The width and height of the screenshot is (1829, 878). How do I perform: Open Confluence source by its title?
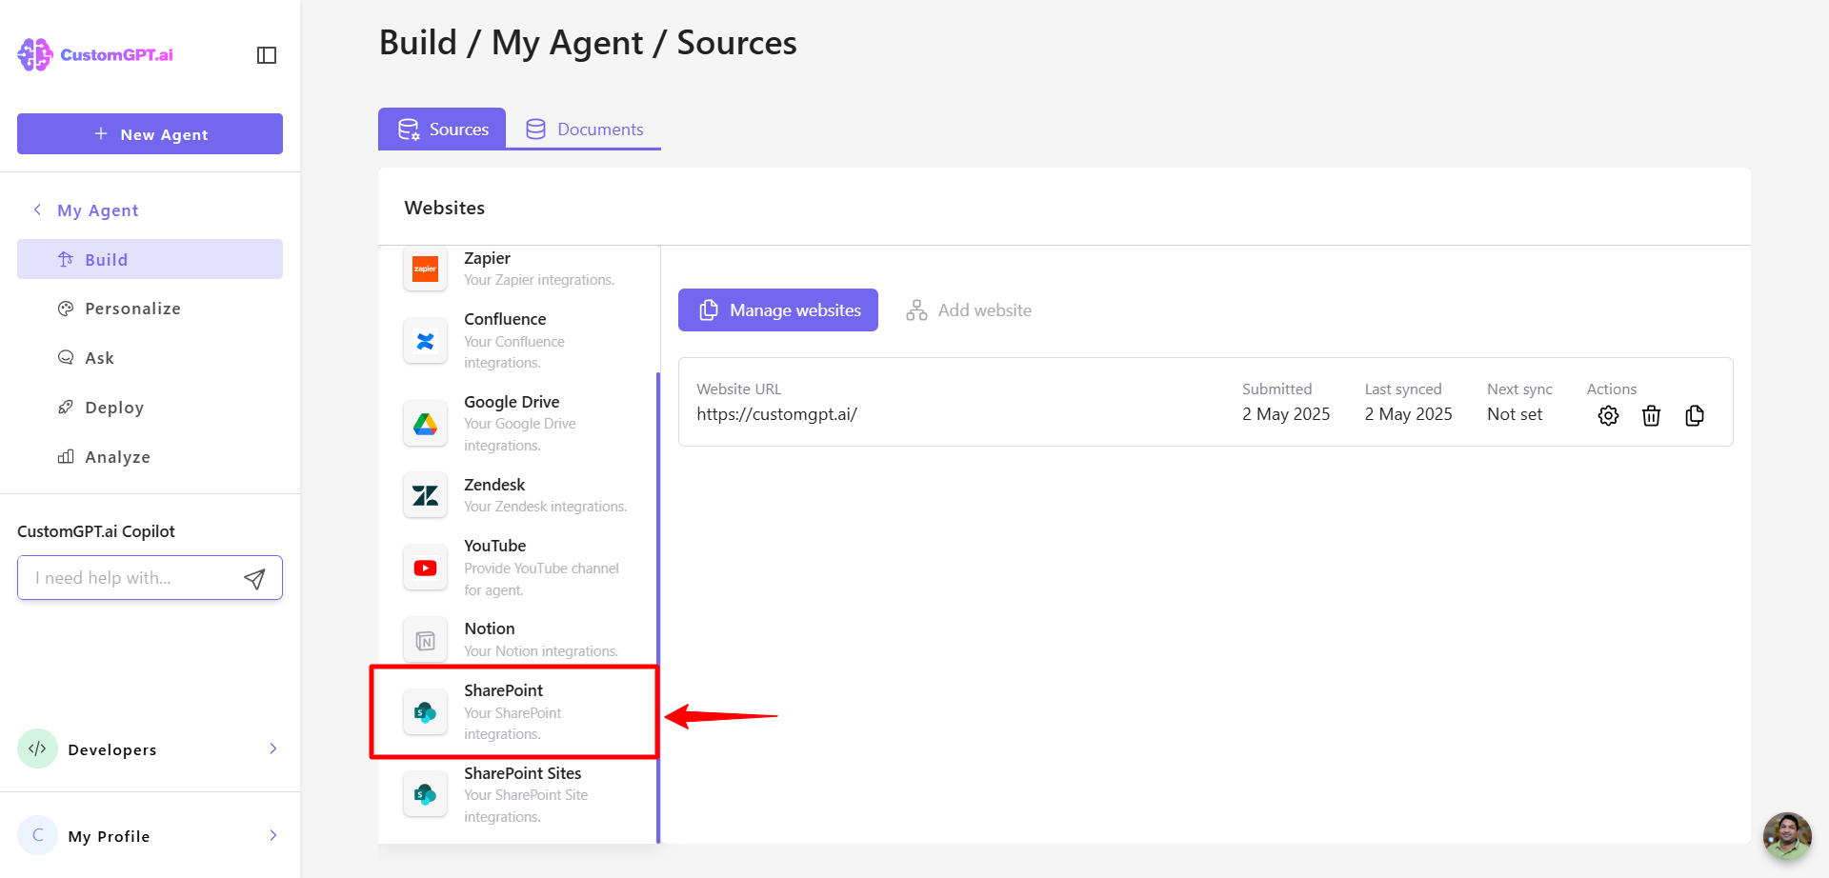pos(505,319)
